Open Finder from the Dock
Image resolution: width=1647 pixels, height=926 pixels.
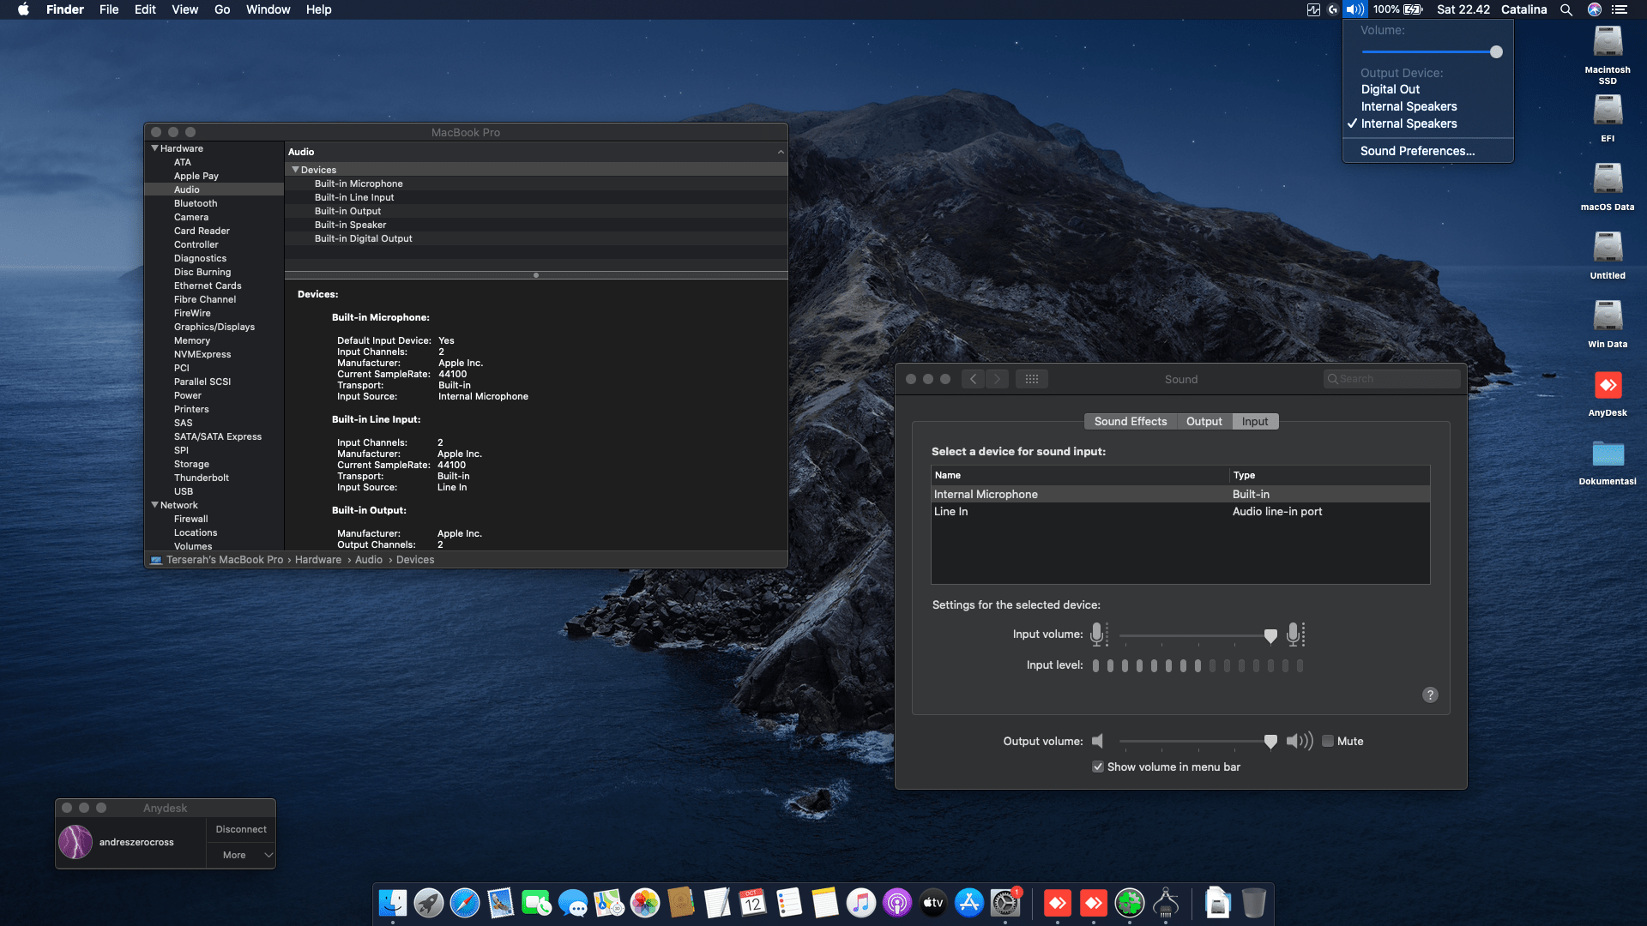coord(393,903)
